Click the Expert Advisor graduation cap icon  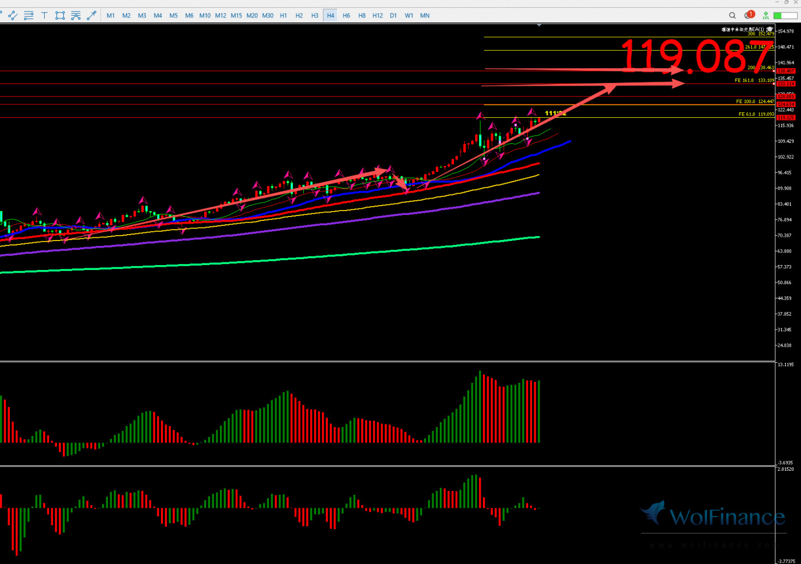pyautogui.click(x=769, y=29)
